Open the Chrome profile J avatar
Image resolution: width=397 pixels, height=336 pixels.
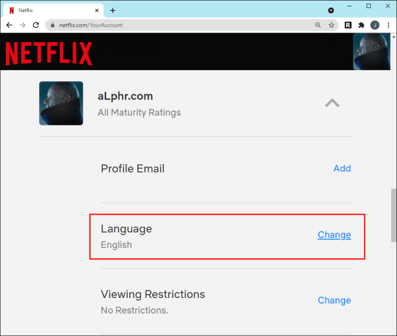pyautogui.click(x=375, y=25)
